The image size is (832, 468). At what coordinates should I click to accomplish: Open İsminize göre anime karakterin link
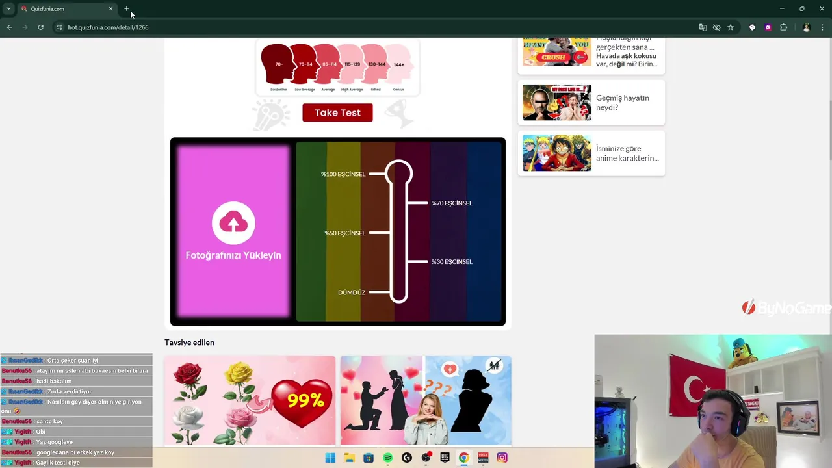627,153
